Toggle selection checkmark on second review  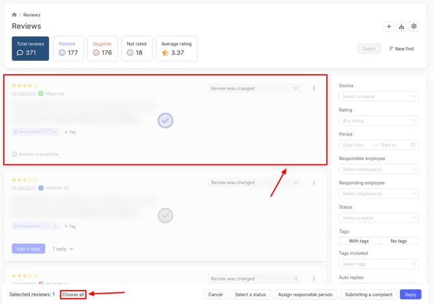click(165, 216)
